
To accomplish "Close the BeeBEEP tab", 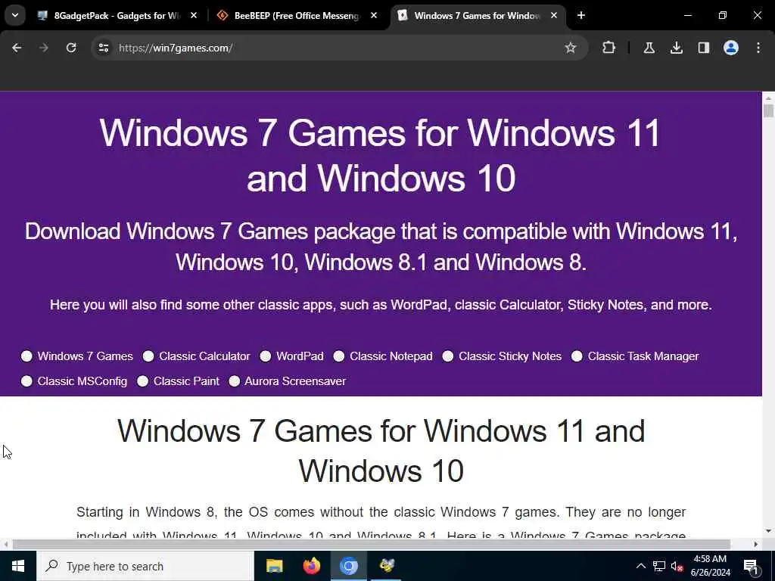I will (x=374, y=15).
